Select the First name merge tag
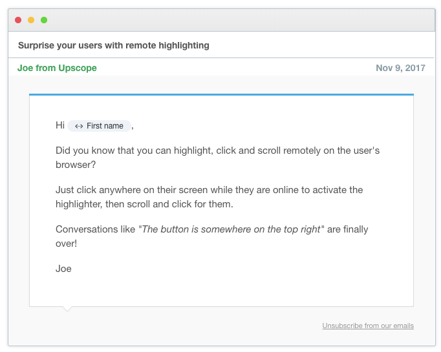 [100, 126]
